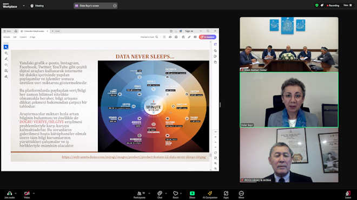Image resolution: width=357 pixels, height=200 pixels.
Task: Select the shared PDF viewer's arrow selection tool
Action: click(x=6, y=47)
